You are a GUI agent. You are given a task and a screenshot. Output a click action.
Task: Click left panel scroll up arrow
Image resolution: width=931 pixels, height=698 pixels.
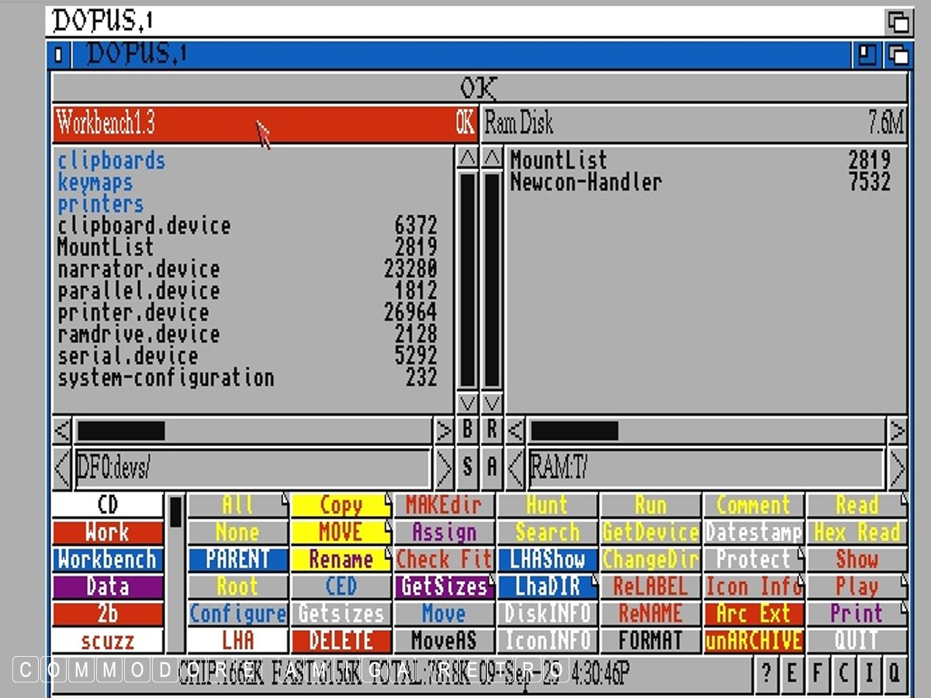pyautogui.click(x=467, y=158)
